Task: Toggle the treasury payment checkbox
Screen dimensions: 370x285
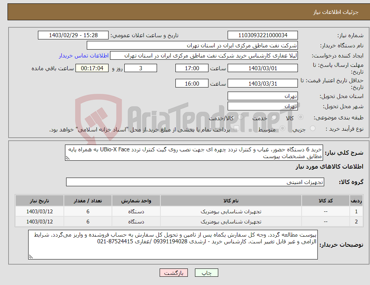Action: (x=236, y=128)
